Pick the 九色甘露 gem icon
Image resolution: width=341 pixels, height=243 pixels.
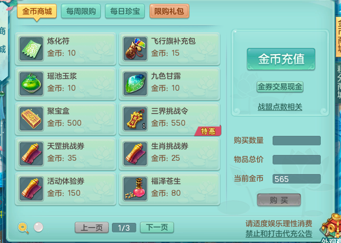[135, 84]
